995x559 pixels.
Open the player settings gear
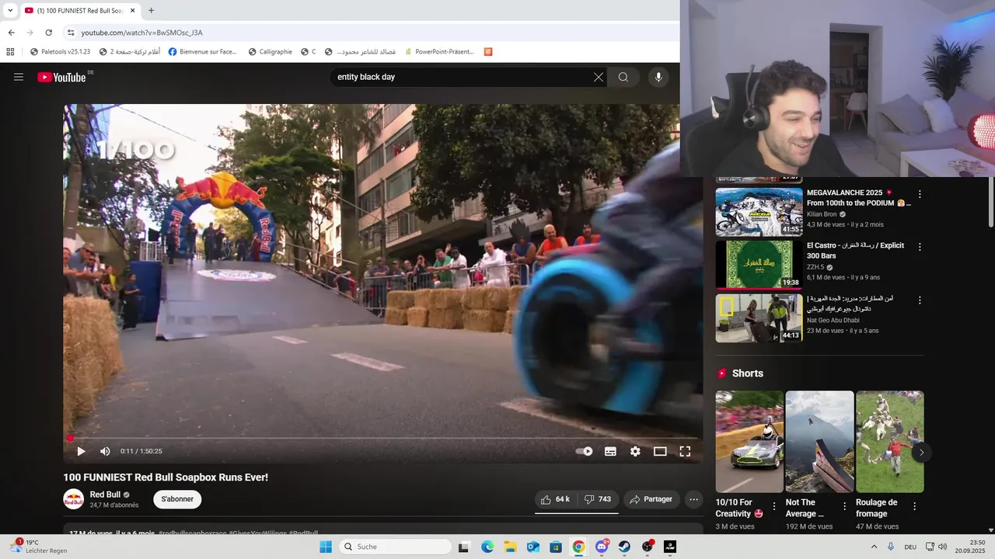click(635, 451)
